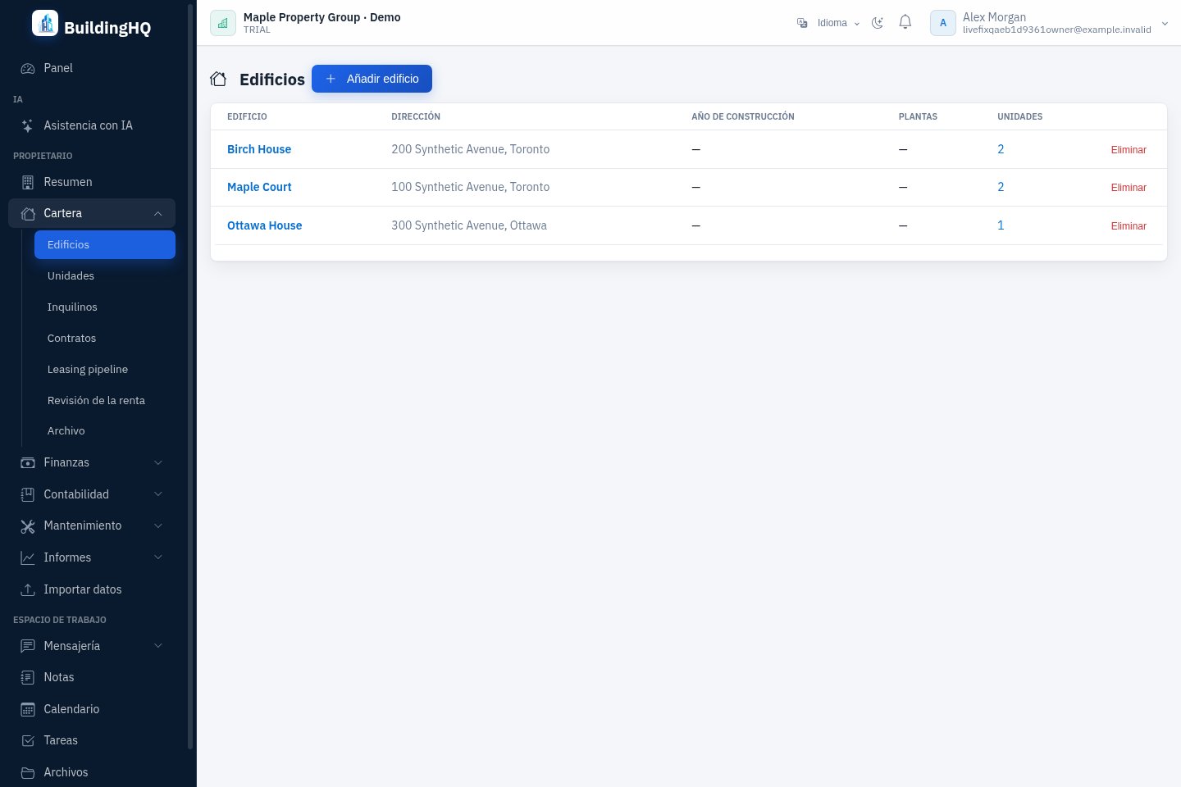Viewport: 1181px width, 787px height.
Task: Click the Calendario calendar icon
Action: pos(28,709)
